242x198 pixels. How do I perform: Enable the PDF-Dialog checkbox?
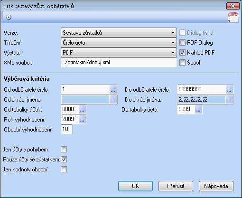coord(182,43)
